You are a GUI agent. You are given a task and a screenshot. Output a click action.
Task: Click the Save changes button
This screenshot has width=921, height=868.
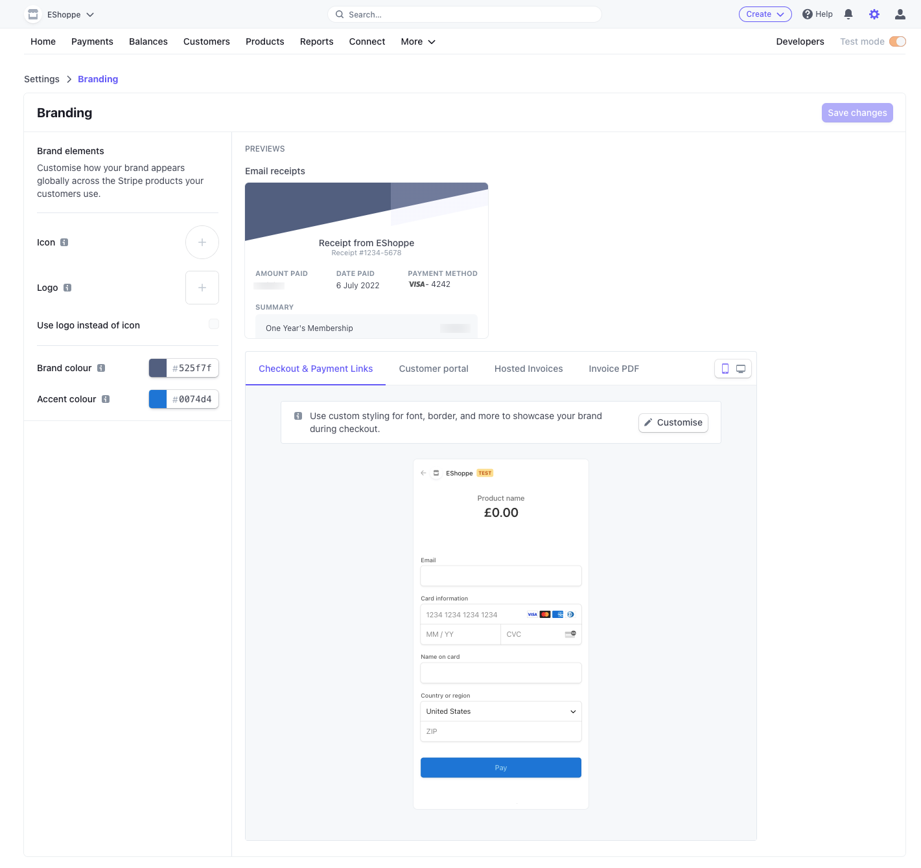[x=857, y=113]
